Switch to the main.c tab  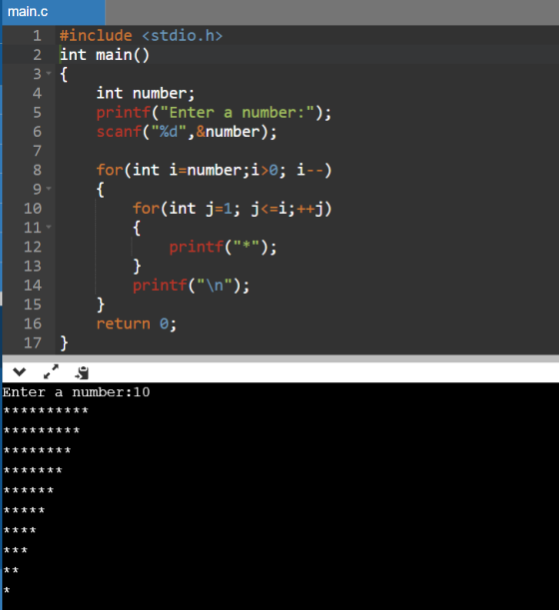click(53, 12)
